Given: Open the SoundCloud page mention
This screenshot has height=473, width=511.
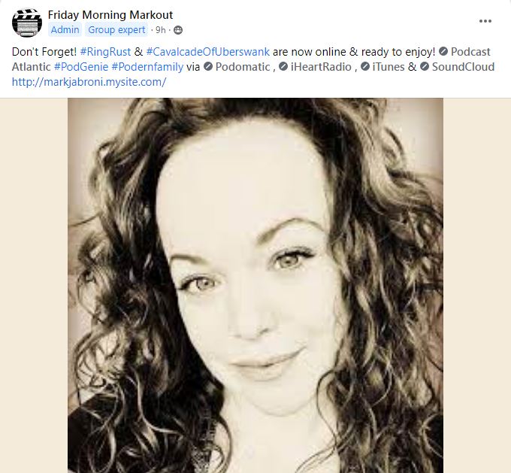Looking at the screenshot, I should click(x=463, y=67).
